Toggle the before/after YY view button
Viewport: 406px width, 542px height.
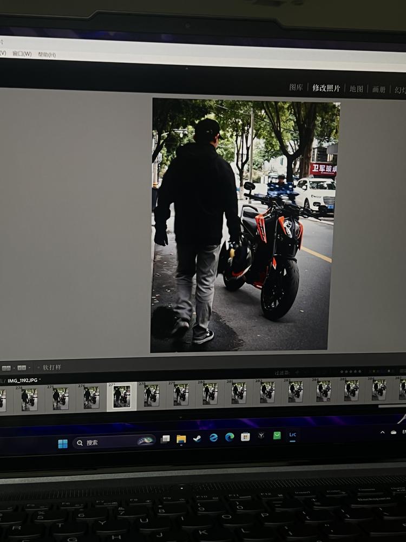pos(21,367)
